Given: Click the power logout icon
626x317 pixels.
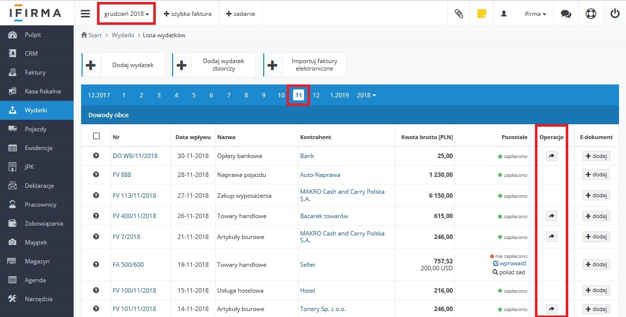Looking at the screenshot, I should coord(615,14).
